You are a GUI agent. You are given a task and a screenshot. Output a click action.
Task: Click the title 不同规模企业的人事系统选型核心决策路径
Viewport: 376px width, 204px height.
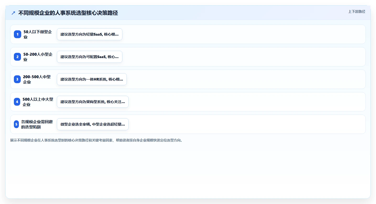68,13
